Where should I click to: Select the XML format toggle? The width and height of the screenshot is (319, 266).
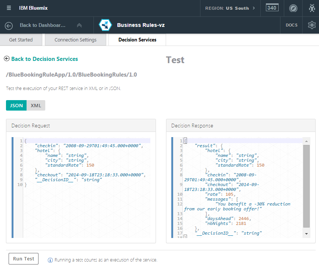click(36, 105)
